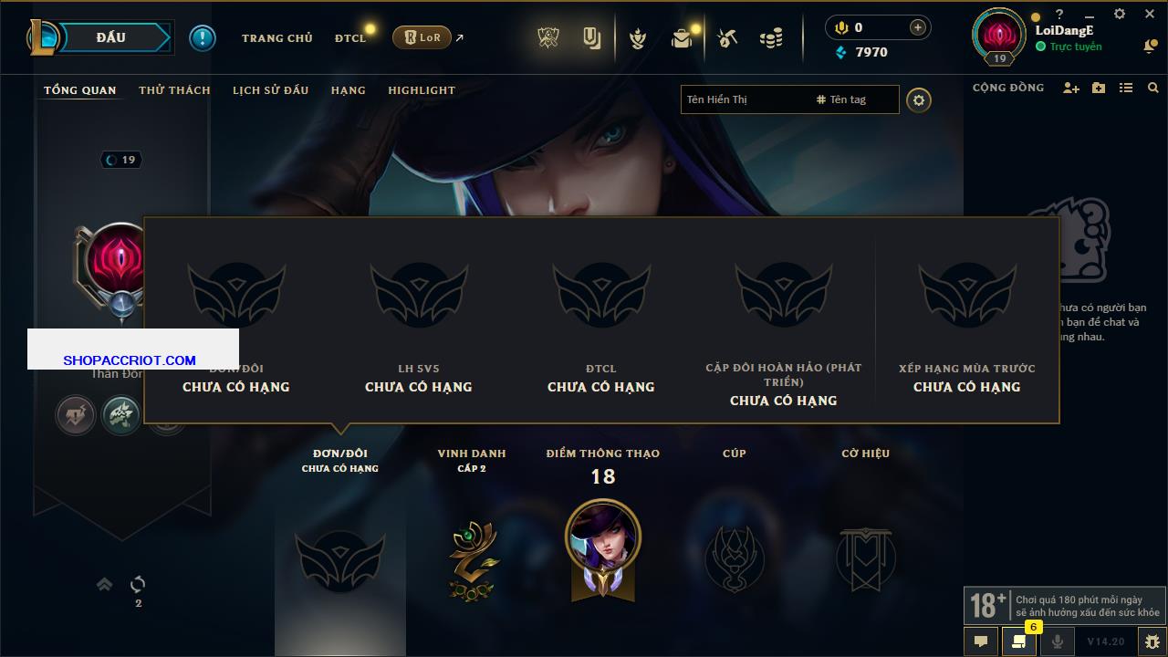Open the crafting hammer icon
Image resolution: width=1168 pixels, height=657 pixels.
(x=727, y=38)
